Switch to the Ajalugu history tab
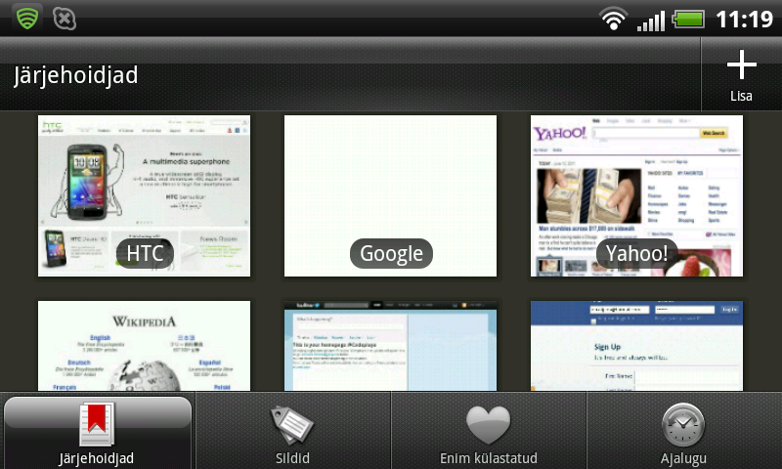The height and width of the screenshot is (469, 782). [683, 432]
